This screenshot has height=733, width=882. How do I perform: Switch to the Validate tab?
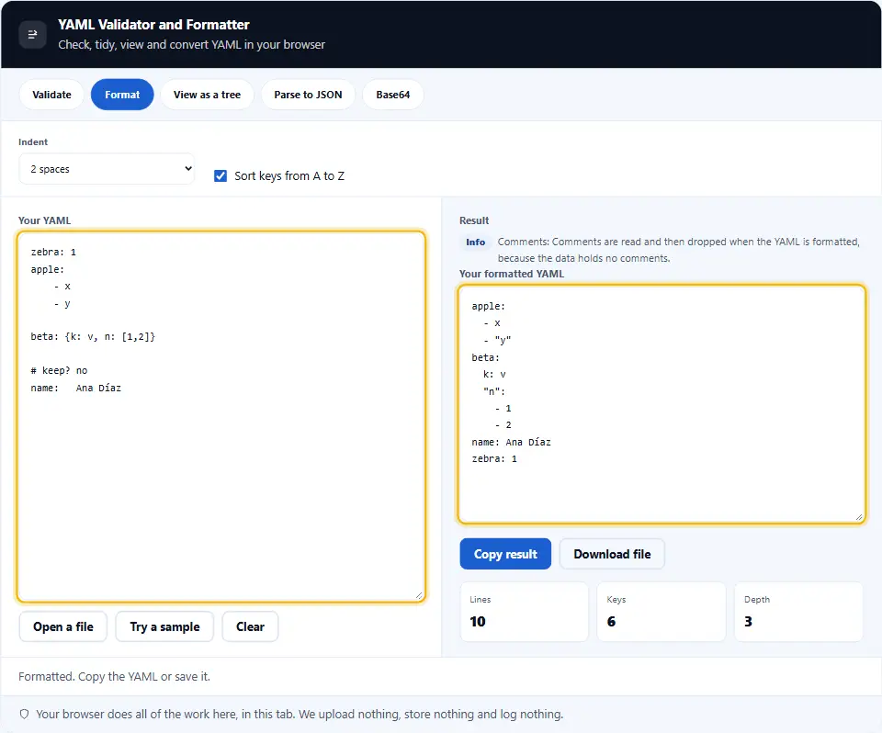[51, 95]
